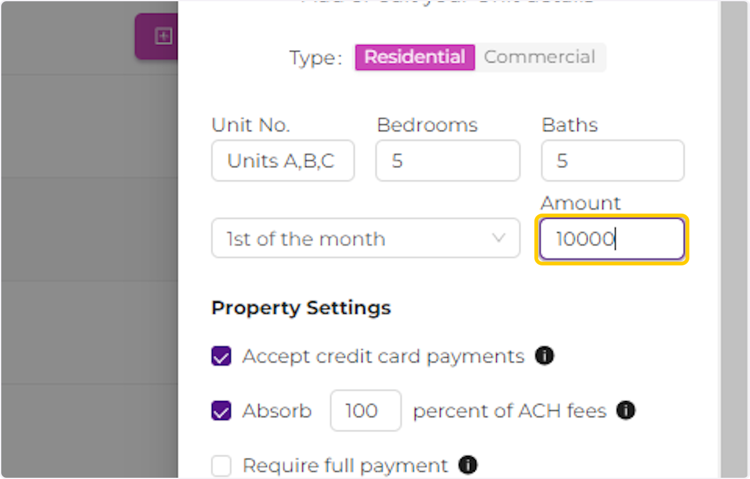
Task: Click the add unit icon on the purple panel
Action: coord(163,36)
